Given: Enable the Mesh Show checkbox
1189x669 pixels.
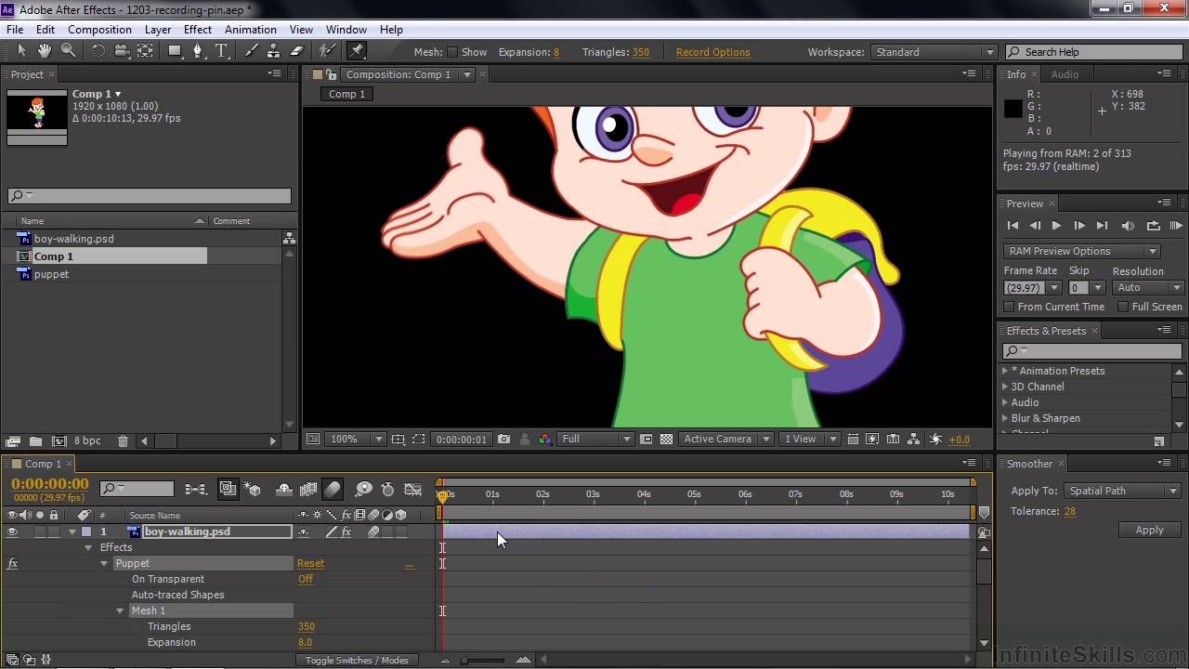Looking at the screenshot, I should pos(452,53).
